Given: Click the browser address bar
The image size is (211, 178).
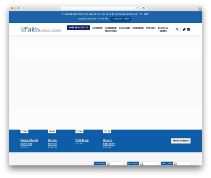Looking at the screenshot, I should pos(100,8).
